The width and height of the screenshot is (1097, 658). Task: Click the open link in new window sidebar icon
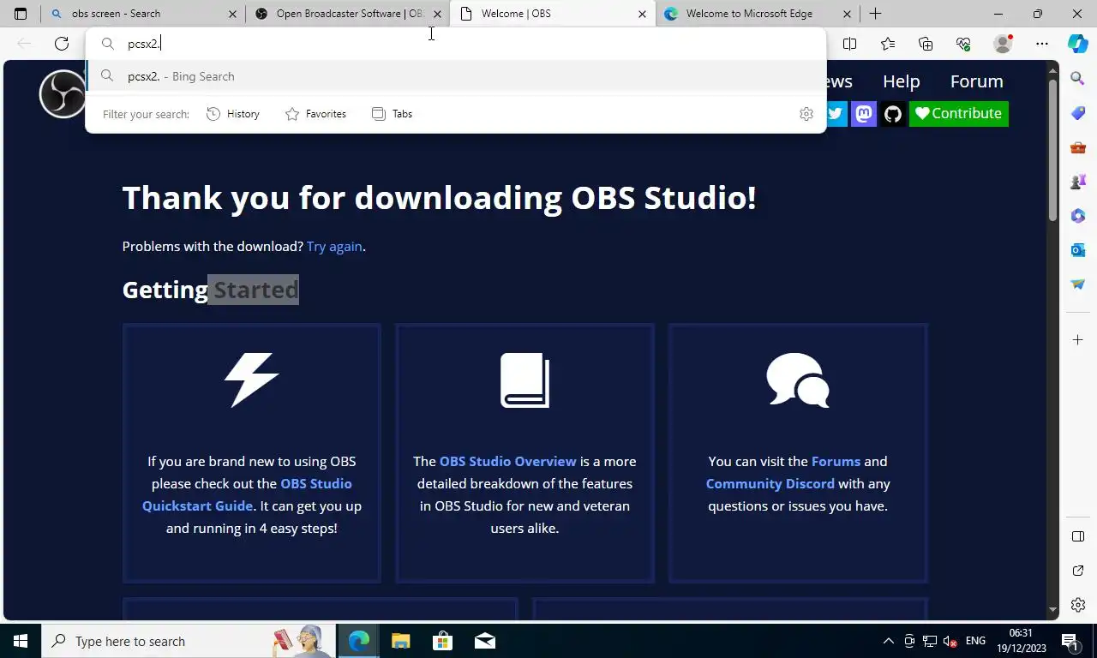[x=1078, y=571]
